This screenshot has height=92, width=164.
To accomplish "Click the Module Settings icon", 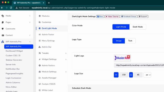I will tap(40, 72).
